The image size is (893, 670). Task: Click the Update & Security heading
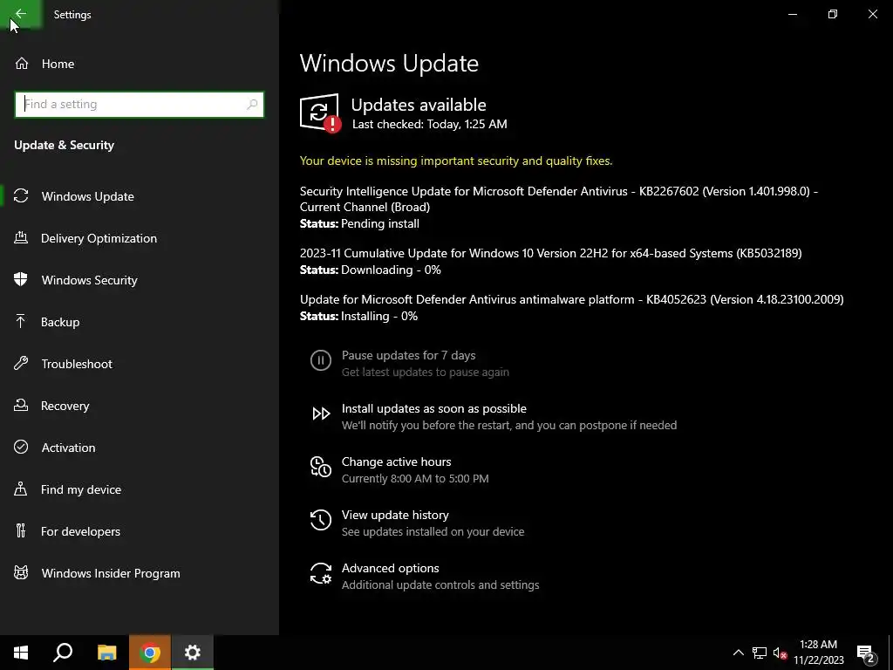click(65, 146)
